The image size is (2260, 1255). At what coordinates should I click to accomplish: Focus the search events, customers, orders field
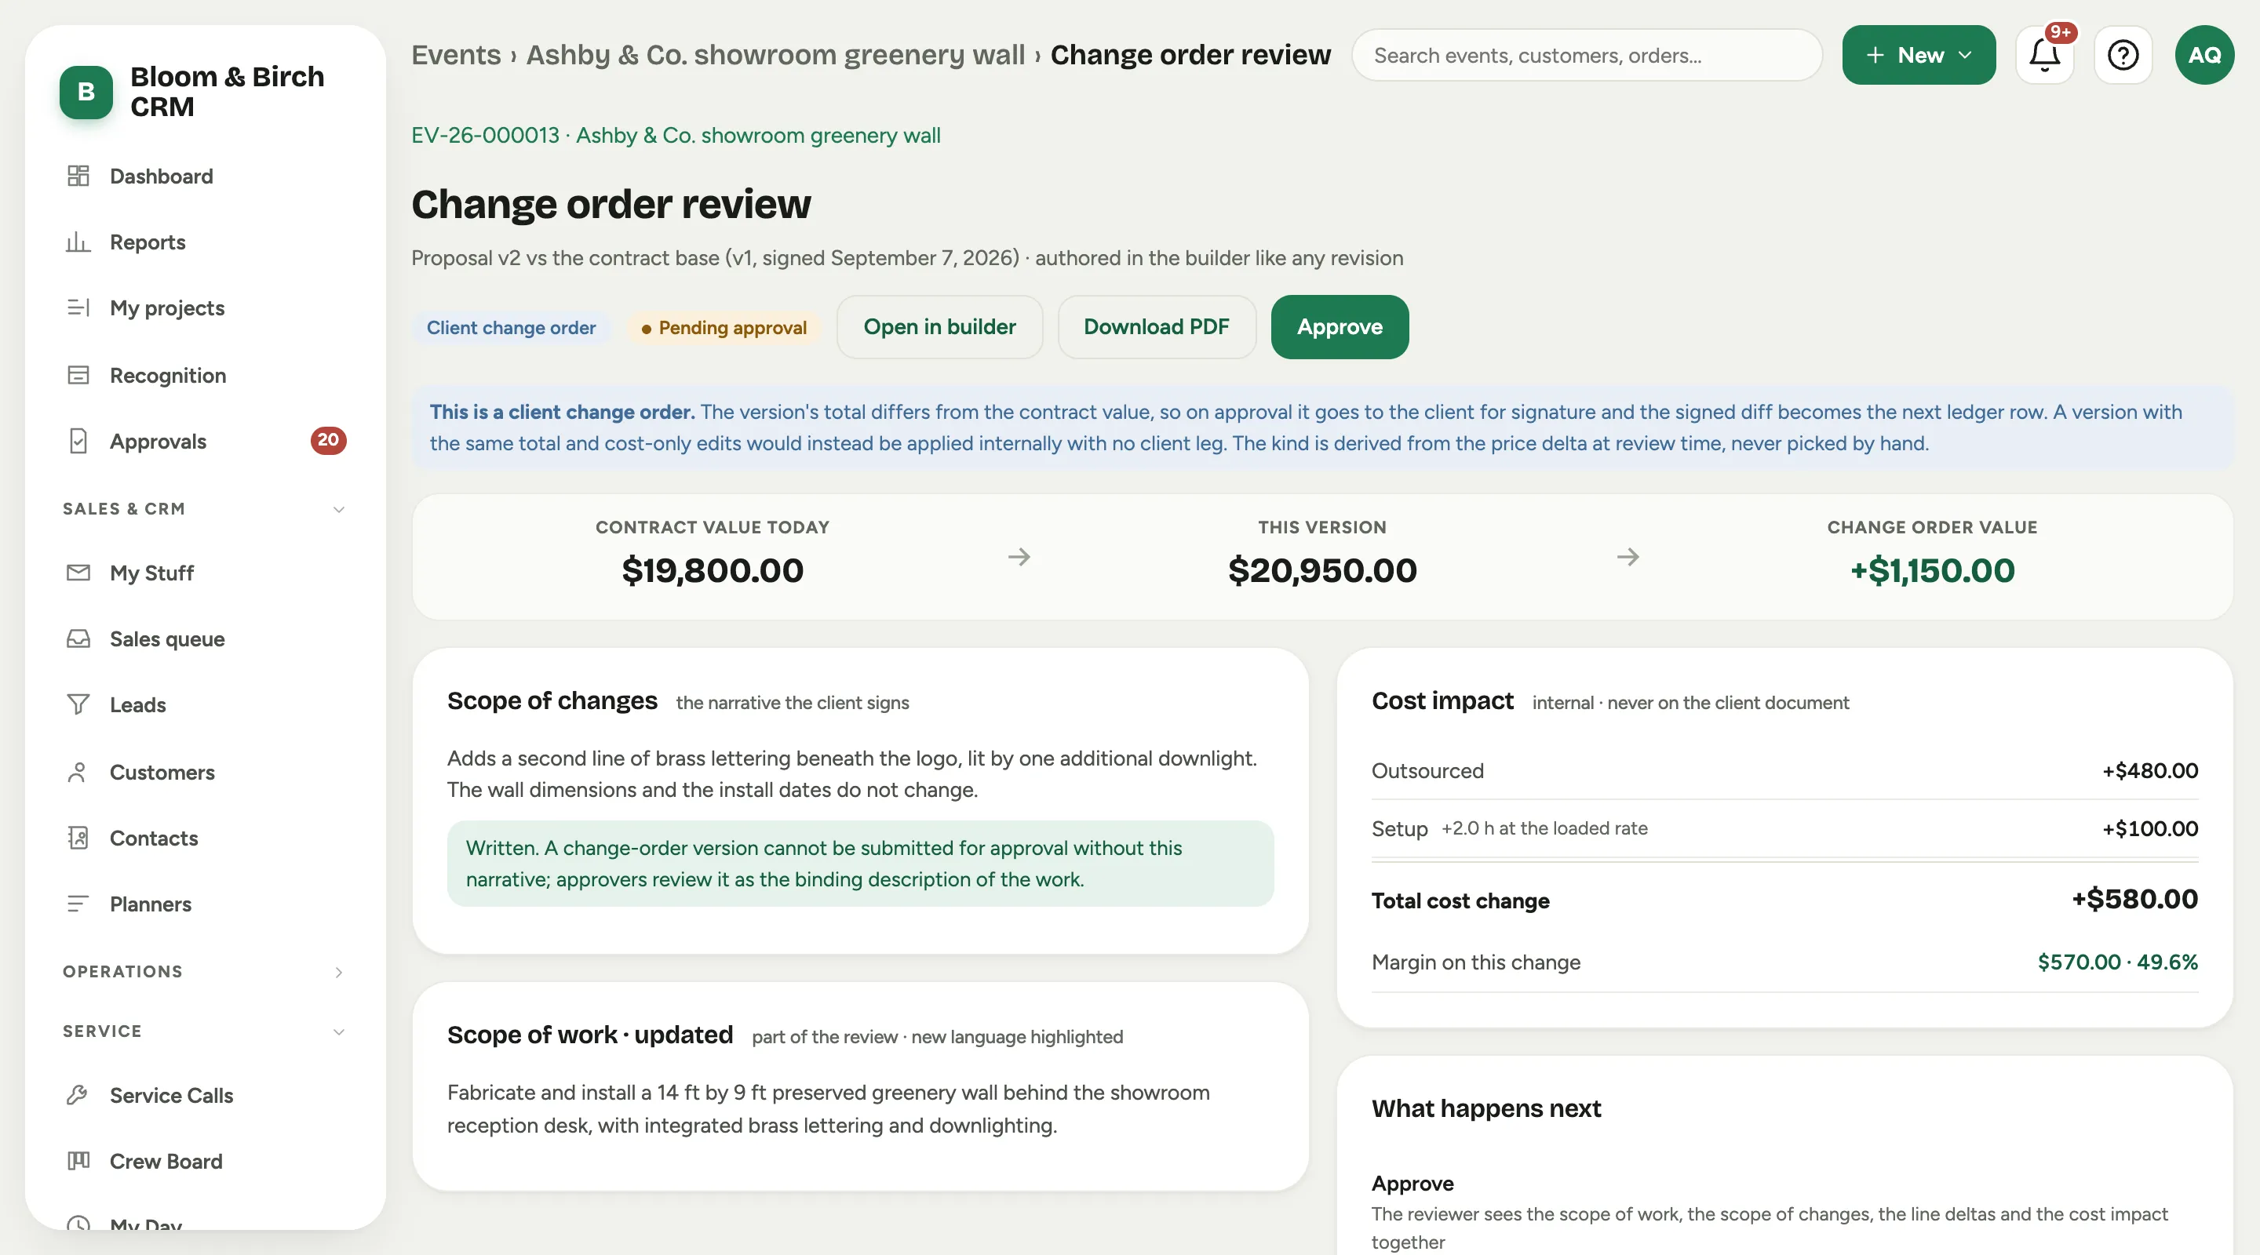(1586, 55)
